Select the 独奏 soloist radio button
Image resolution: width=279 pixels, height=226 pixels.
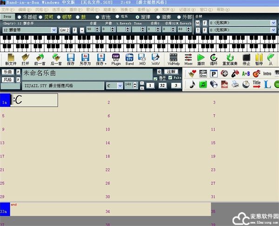click(x=158, y=17)
